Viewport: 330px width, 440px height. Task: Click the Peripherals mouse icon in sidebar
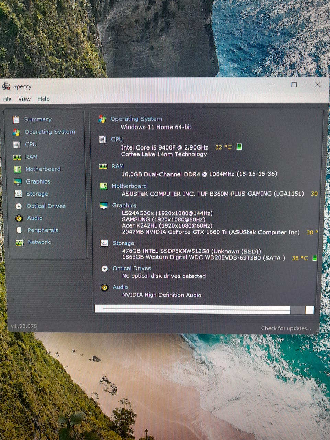19,230
